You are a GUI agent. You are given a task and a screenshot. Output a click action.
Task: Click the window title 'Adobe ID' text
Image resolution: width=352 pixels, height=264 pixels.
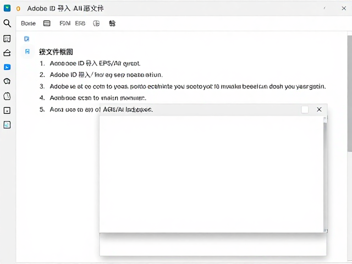tap(65, 9)
